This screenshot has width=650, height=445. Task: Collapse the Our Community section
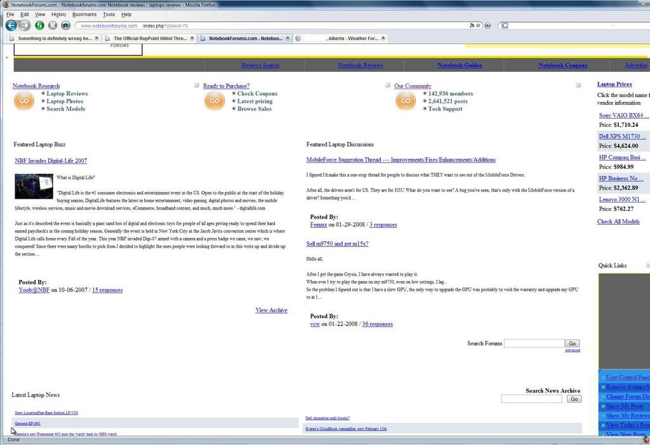pos(578,85)
